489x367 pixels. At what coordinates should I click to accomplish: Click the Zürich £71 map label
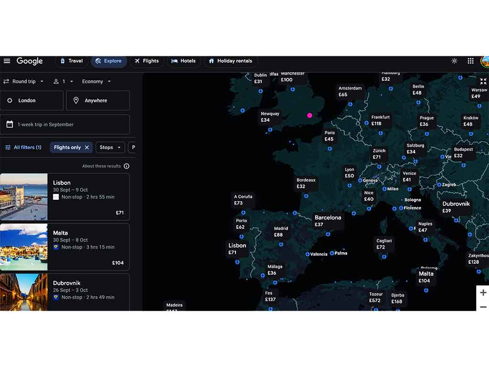[x=379, y=154]
